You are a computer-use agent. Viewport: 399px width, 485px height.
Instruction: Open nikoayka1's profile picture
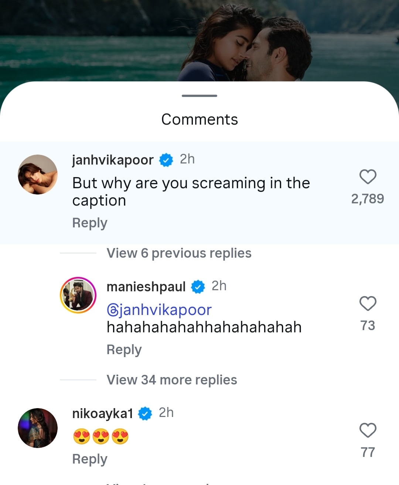[38, 428]
